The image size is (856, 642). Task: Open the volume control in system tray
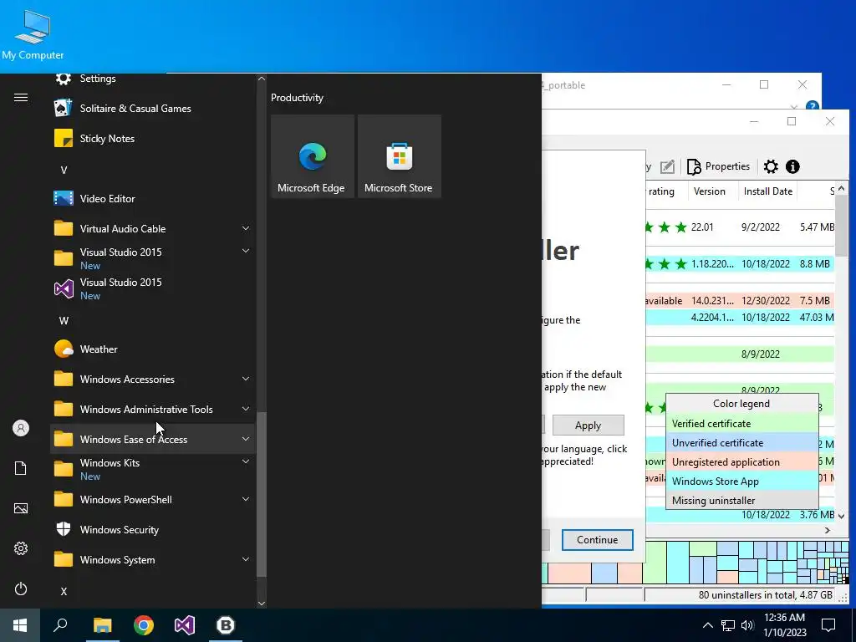coord(747,625)
